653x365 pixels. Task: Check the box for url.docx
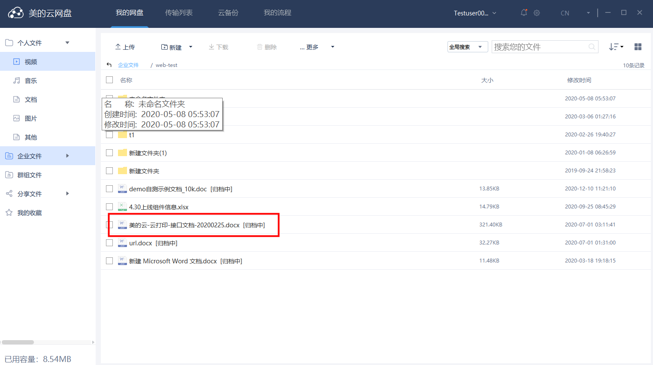pyautogui.click(x=109, y=243)
